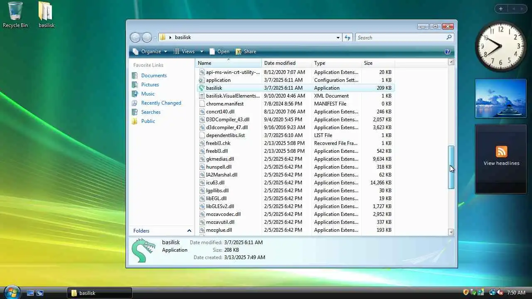532x299 pixels.
Task: Select the file basilisk.VisualElements XML document
Action: click(x=233, y=96)
